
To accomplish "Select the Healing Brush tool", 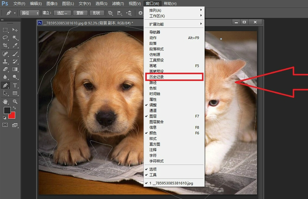I will tap(5, 54).
